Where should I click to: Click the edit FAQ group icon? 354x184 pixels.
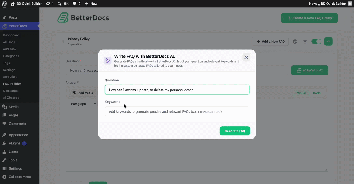click(x=295, y=42)
